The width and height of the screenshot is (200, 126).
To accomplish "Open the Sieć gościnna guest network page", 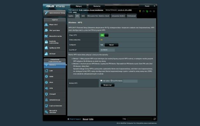I will pyautogui.click(x=55, y=30).
